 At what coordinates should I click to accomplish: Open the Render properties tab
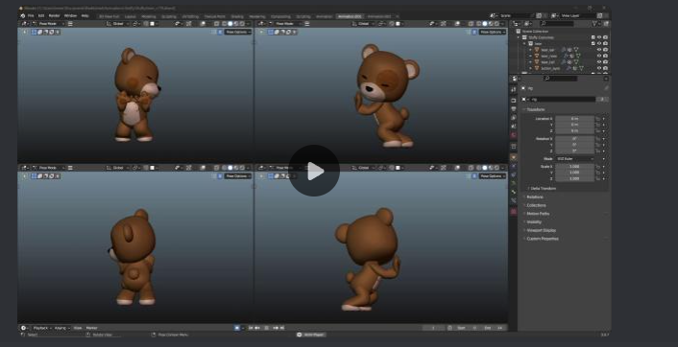[514, 101]
